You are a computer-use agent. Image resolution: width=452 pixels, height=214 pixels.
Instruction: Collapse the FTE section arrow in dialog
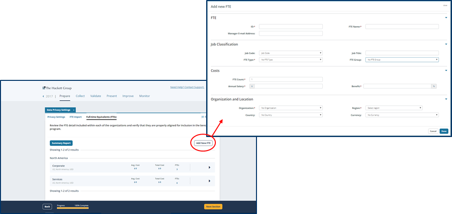coord(446,18)
